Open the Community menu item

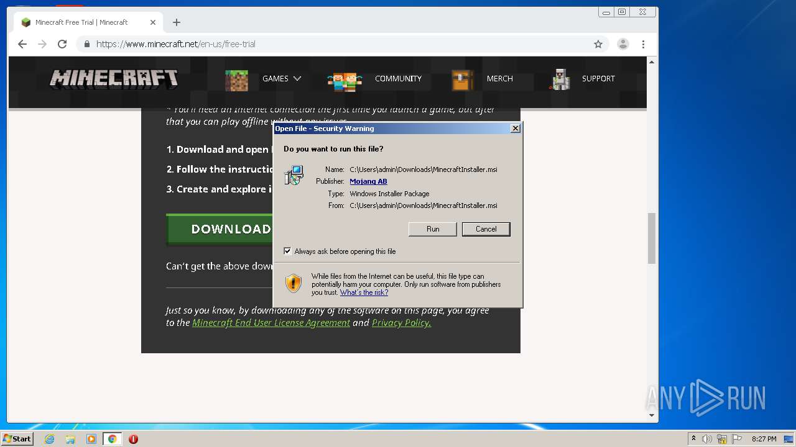[x=398, y=79]
